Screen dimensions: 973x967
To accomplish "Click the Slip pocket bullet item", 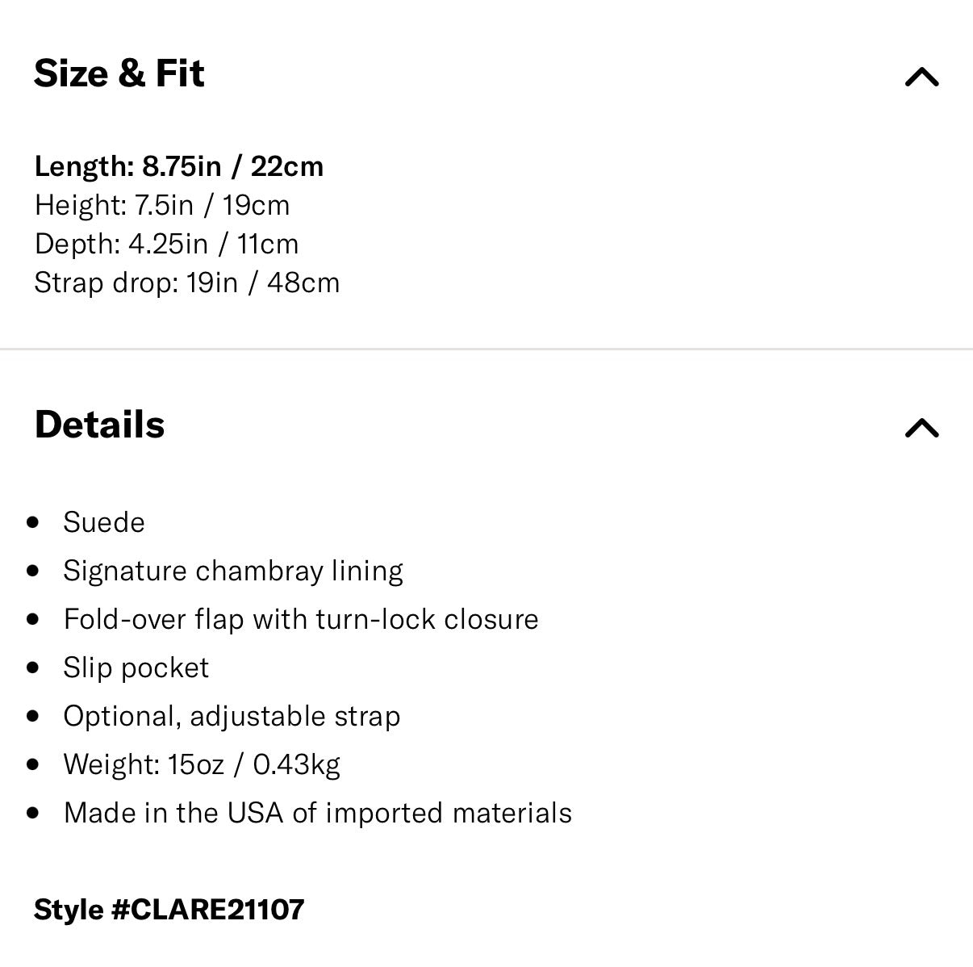I will coord(136,668).
